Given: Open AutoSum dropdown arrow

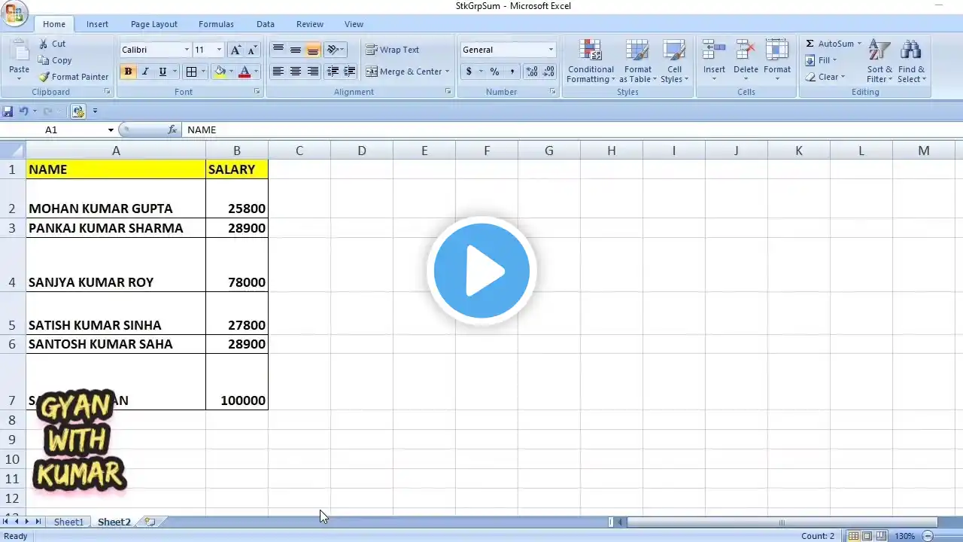Looking at the screenshot, I should 859,44.
